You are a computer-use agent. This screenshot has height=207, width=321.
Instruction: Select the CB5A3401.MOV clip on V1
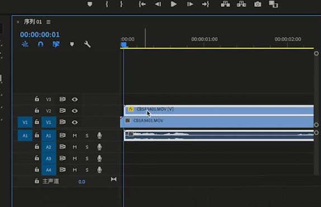[217, 122]
